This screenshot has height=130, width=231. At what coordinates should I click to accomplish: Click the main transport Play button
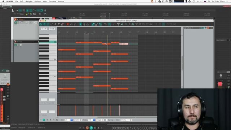click(x=91, y=128)
